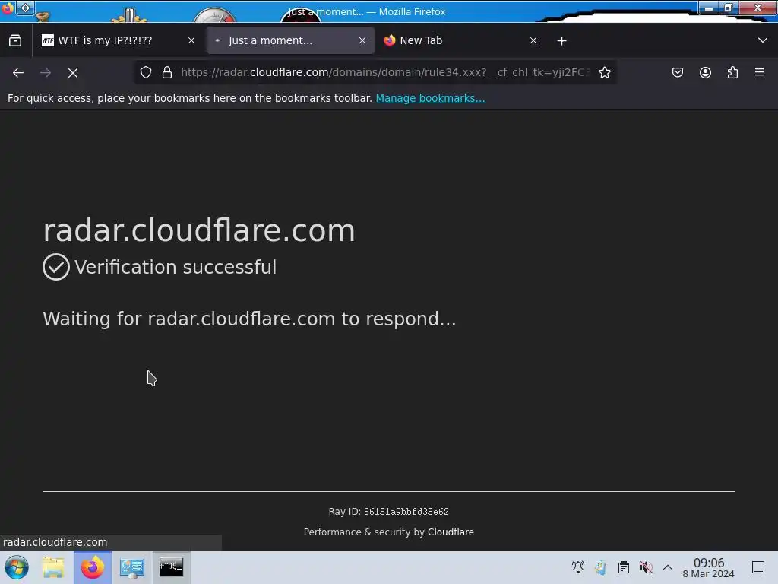This screenshot has height=584, width=778.
Task: Activate Firefox in the taskbar
Action: tap(92, 567)
